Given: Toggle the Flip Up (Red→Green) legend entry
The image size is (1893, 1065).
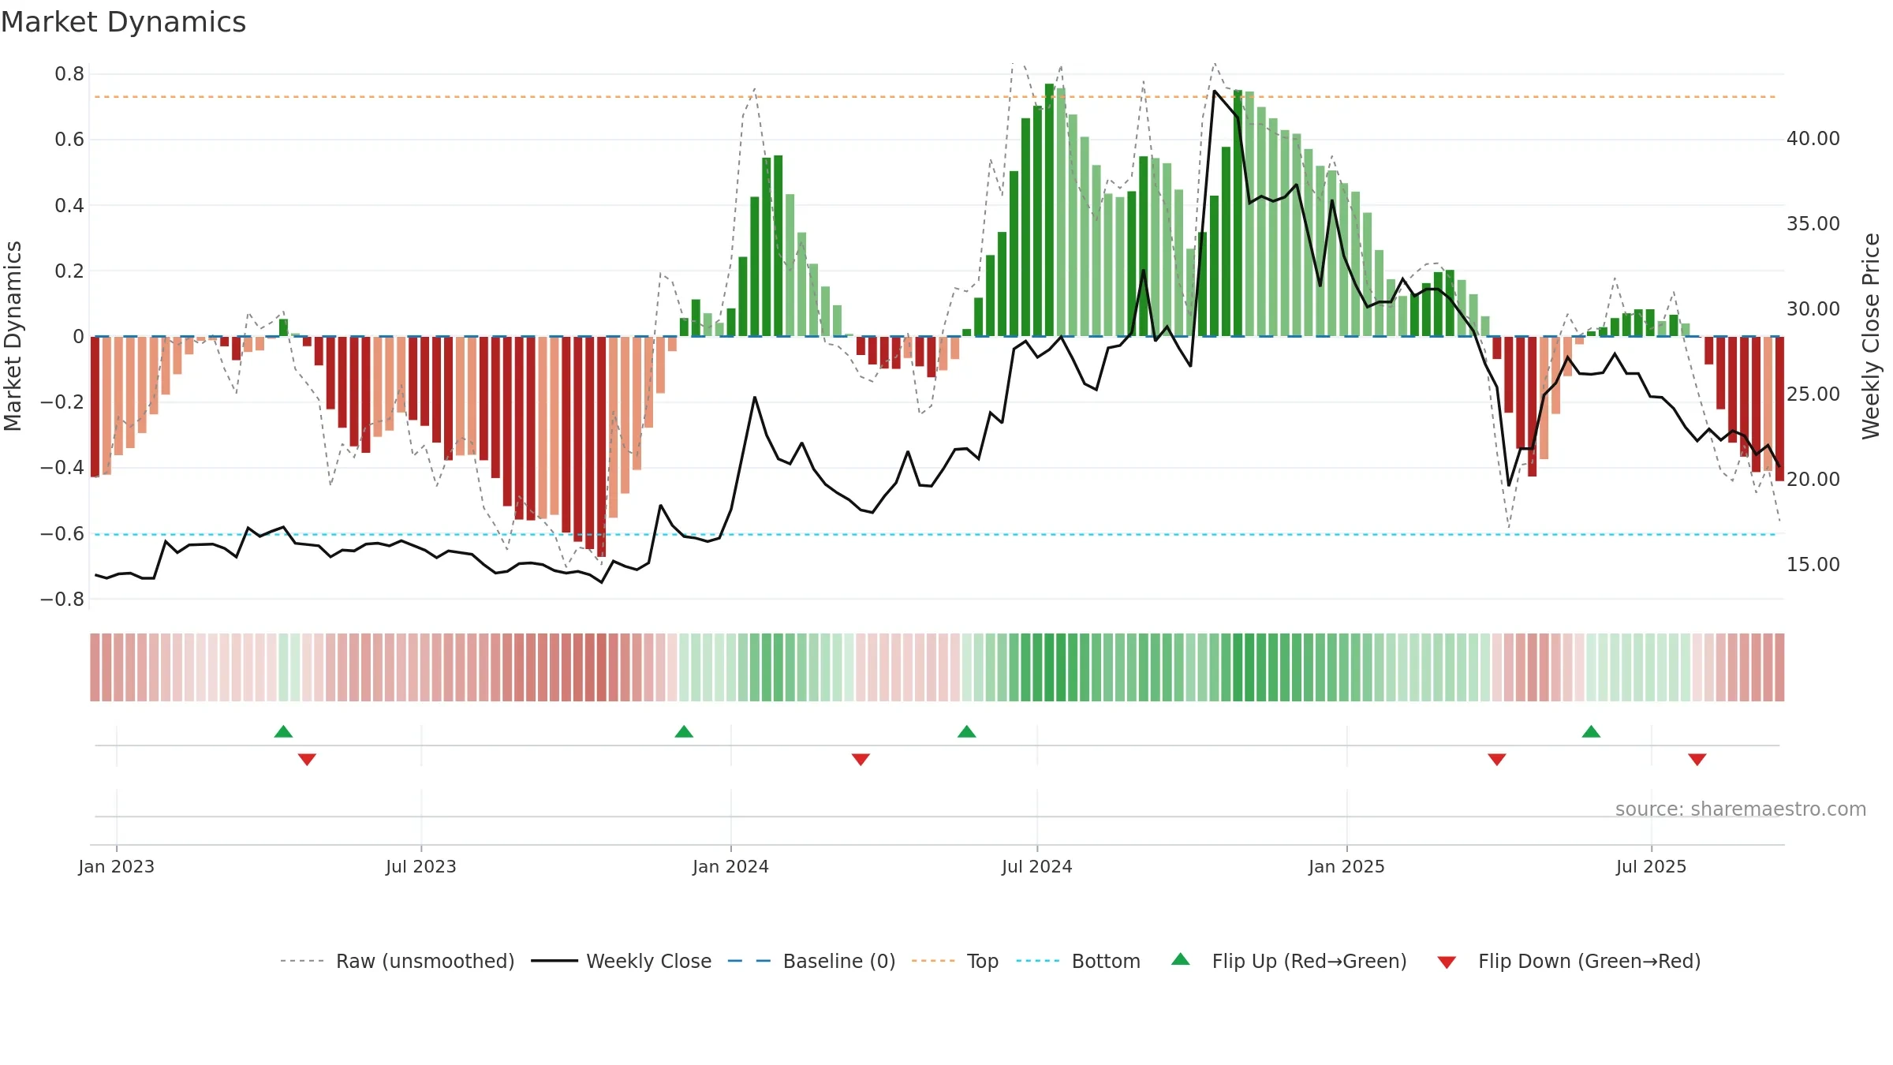Looking at the screenshot, I should [1289, 961].
